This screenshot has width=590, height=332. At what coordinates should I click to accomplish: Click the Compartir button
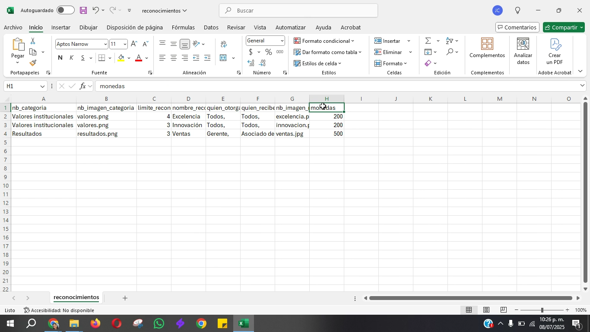564,27
